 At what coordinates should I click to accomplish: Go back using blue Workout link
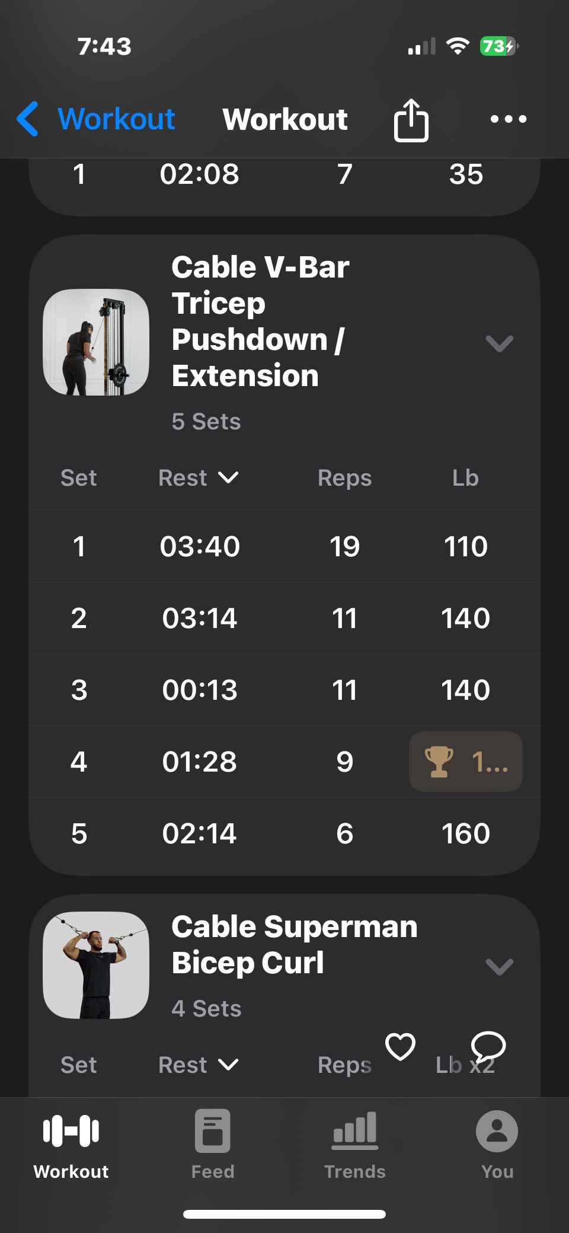point(116,119)
